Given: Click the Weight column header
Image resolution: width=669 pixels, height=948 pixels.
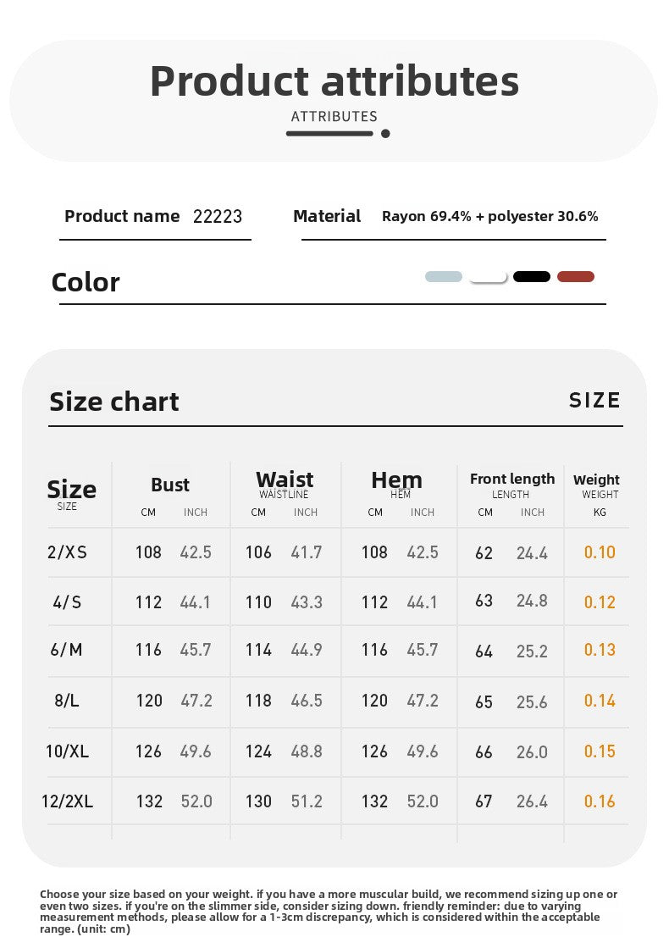Looking at the screenshot, I should [596, 480].
